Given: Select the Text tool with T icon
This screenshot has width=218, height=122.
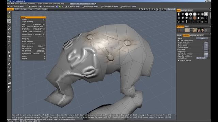Looking at the screenshot, I should coord(9,56).
